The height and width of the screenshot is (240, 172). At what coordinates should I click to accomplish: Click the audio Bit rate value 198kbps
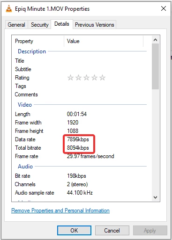point(76,176)
